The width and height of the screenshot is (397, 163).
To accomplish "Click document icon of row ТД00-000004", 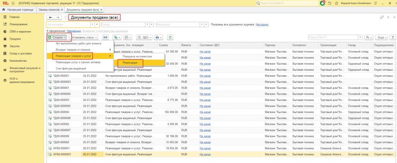I will (x=50, y=112).
